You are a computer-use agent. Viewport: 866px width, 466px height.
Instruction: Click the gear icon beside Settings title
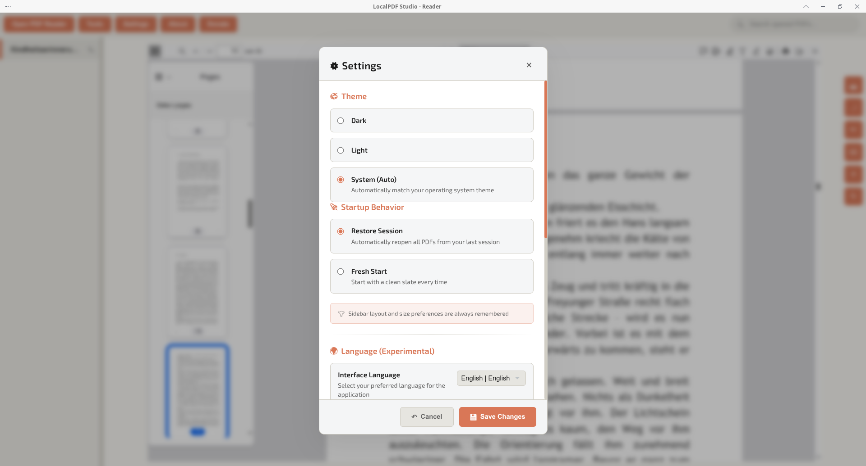[334, 66]
